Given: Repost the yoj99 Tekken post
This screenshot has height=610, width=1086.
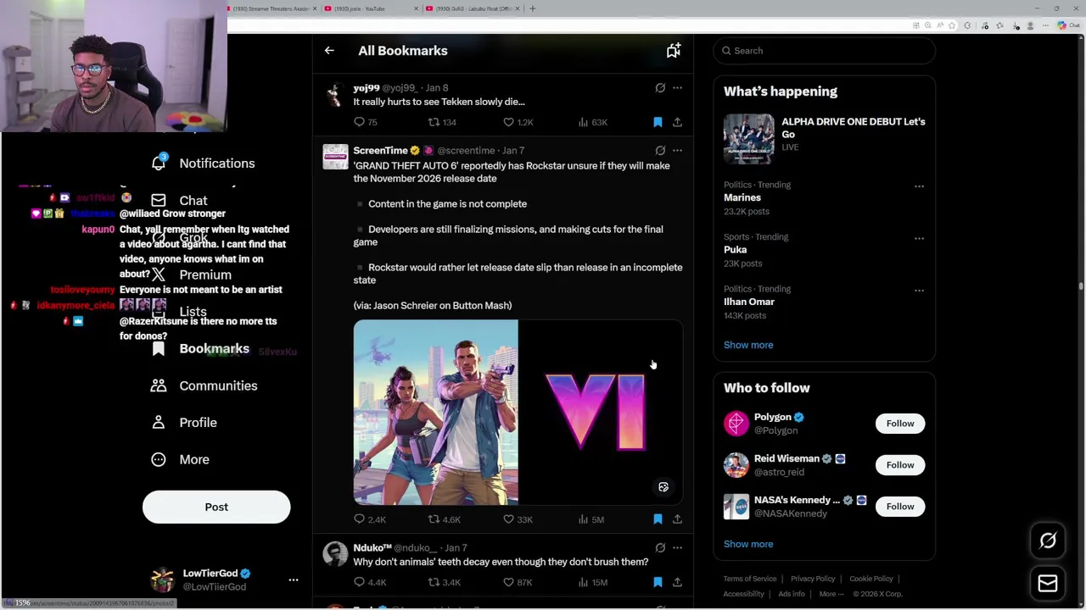Looking at the screenshot, I should pyautogui.click(x=434, y=122).
